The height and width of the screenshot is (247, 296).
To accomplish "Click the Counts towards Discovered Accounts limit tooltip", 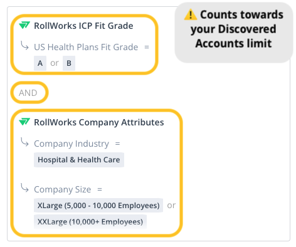I will tap(234, 33).
